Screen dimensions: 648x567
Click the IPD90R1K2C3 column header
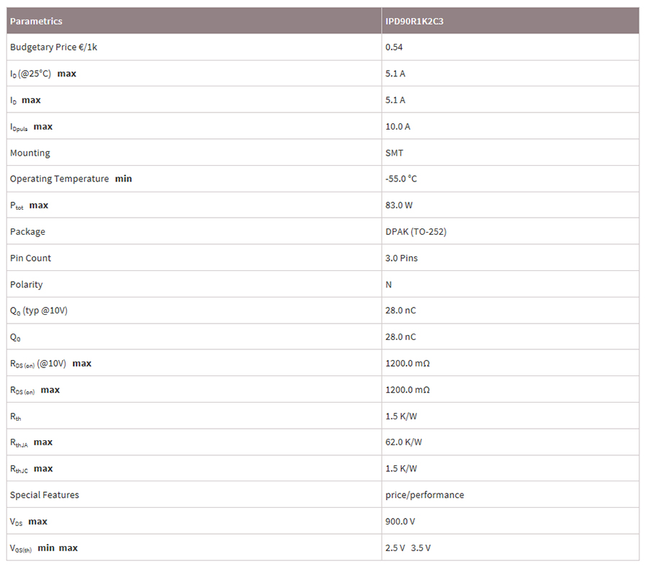[414, 21]
